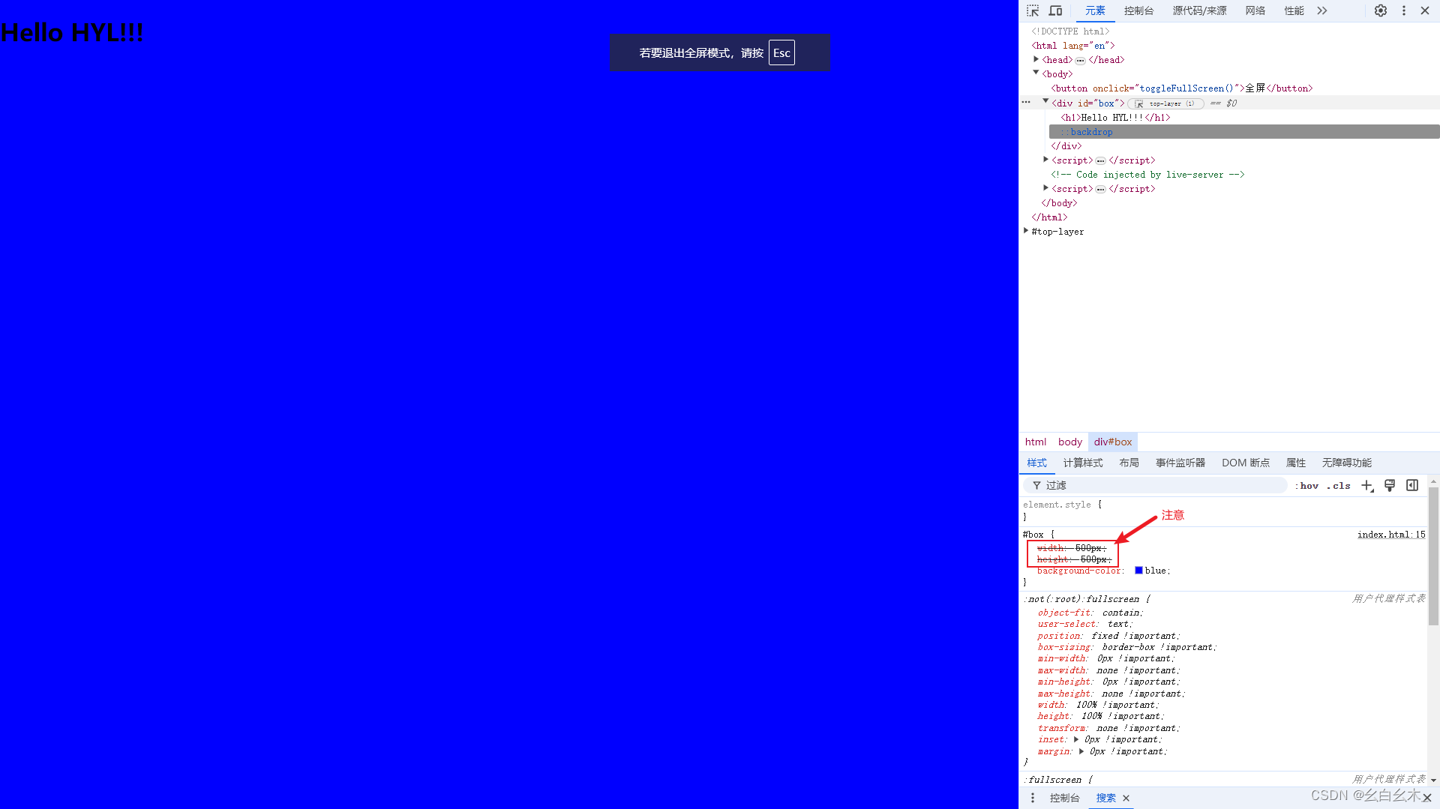Collapse the div#box element node
This screenshot has height=809, width=1440.
(1045, 102)
